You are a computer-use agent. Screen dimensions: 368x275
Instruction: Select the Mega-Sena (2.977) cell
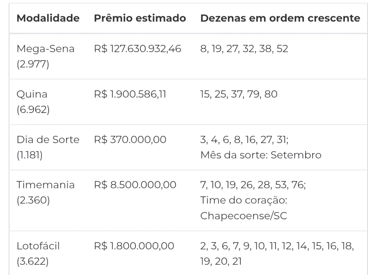[x=45, y=56]
